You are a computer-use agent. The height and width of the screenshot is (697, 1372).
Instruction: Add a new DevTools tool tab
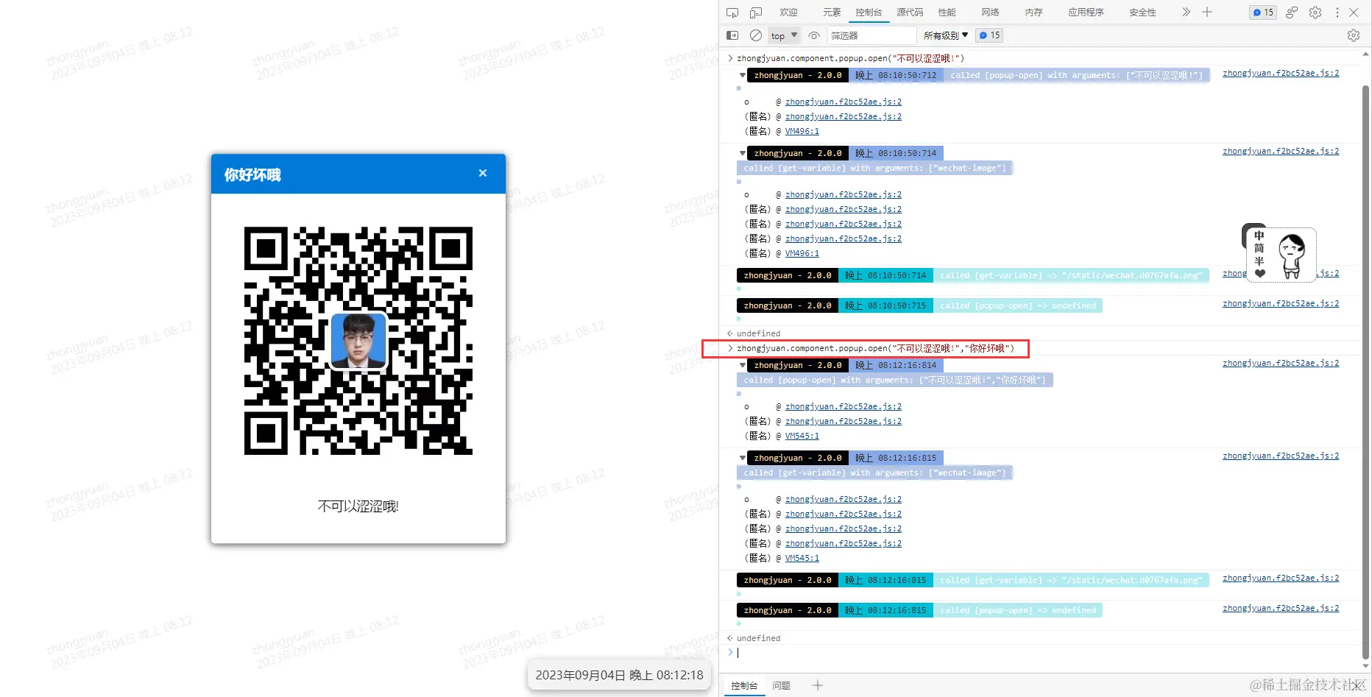[1207, 12]
